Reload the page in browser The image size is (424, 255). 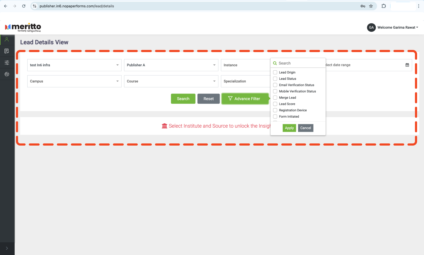[24, 6]
